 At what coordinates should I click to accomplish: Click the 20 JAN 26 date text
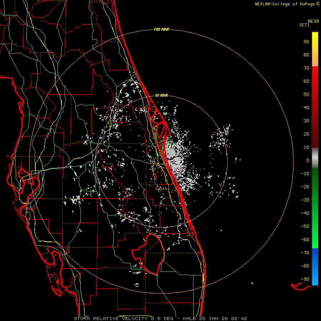tap(214, 319)
